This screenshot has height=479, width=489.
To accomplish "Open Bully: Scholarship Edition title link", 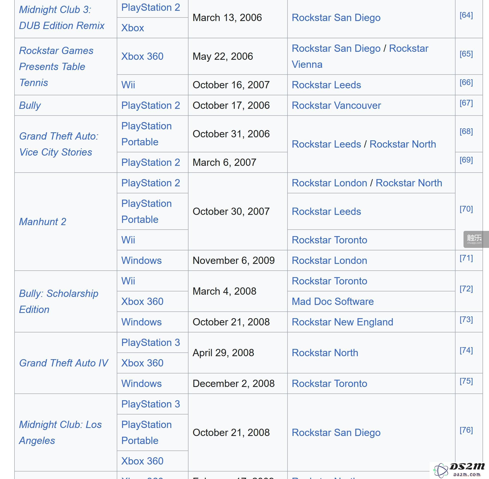I will 58,301.
